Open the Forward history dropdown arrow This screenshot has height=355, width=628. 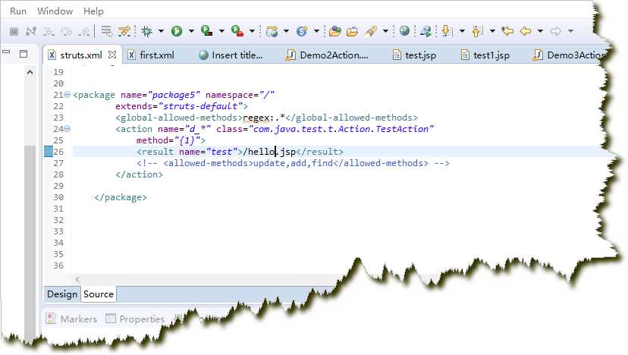[570, 31]
